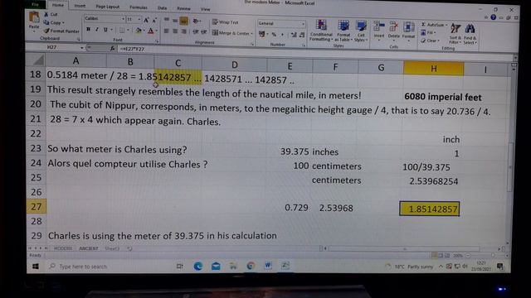Viewport: 531px width, 298px height.
Task: Toggle Wrap Text
Action: coord(225,22)
